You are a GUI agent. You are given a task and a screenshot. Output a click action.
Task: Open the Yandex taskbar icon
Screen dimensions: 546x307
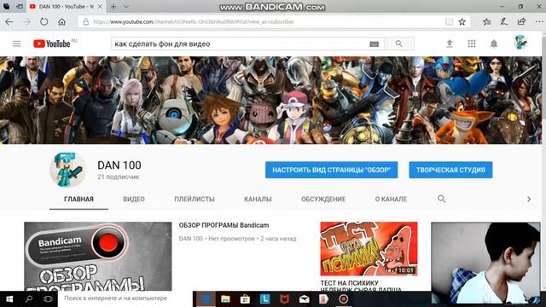(x=323, y=299)
